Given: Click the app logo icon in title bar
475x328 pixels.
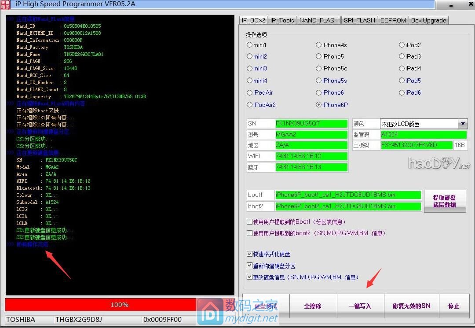Looking at the screenshot, I should point(6,4).
